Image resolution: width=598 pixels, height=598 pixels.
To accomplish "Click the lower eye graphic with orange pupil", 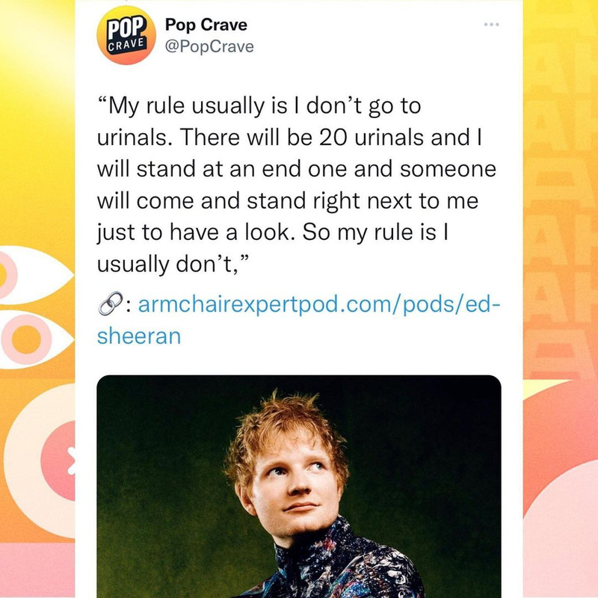I will [x=36, y=339].
